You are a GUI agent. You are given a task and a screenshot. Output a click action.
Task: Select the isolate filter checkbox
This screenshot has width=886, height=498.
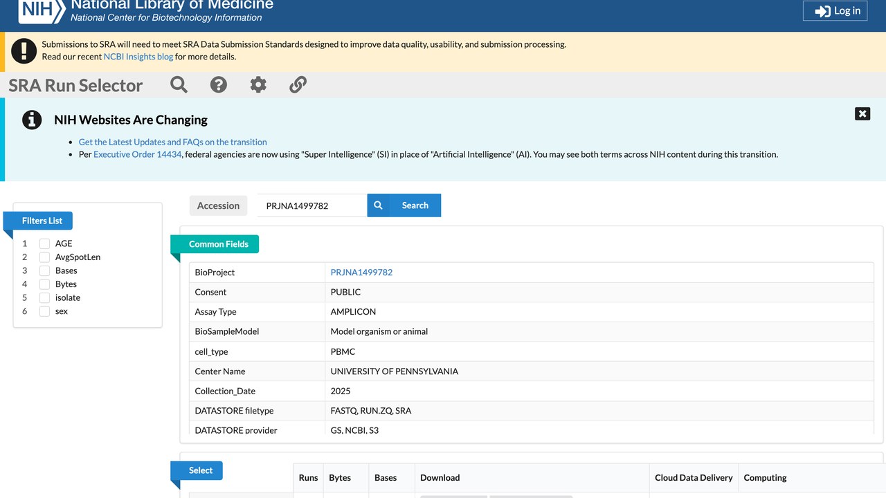[x=45, y=297]
